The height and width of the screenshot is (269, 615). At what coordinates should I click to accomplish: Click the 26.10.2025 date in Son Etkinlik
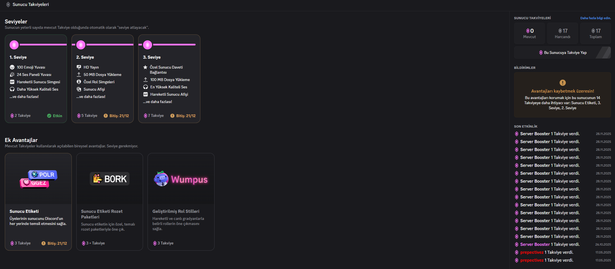(x=603, y=244)
